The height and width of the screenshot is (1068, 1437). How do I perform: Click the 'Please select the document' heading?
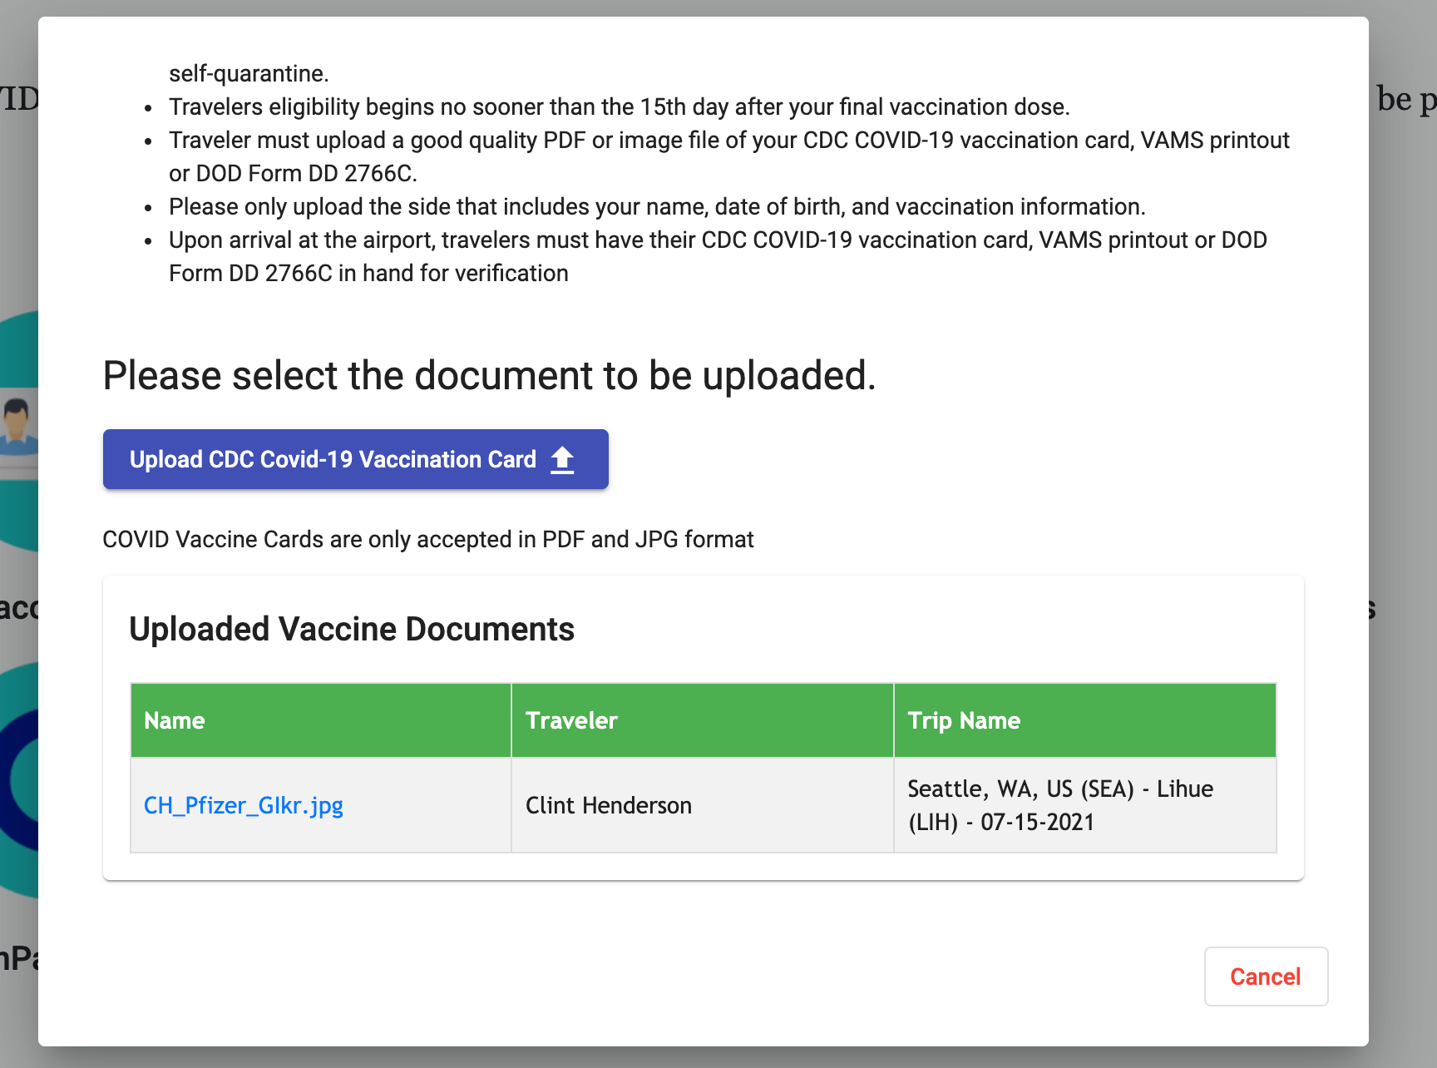[489, 376]
